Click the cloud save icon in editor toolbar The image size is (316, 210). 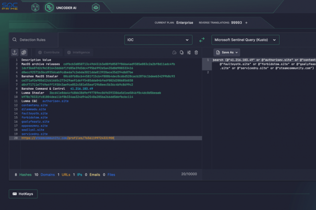[x=174, y=52]
